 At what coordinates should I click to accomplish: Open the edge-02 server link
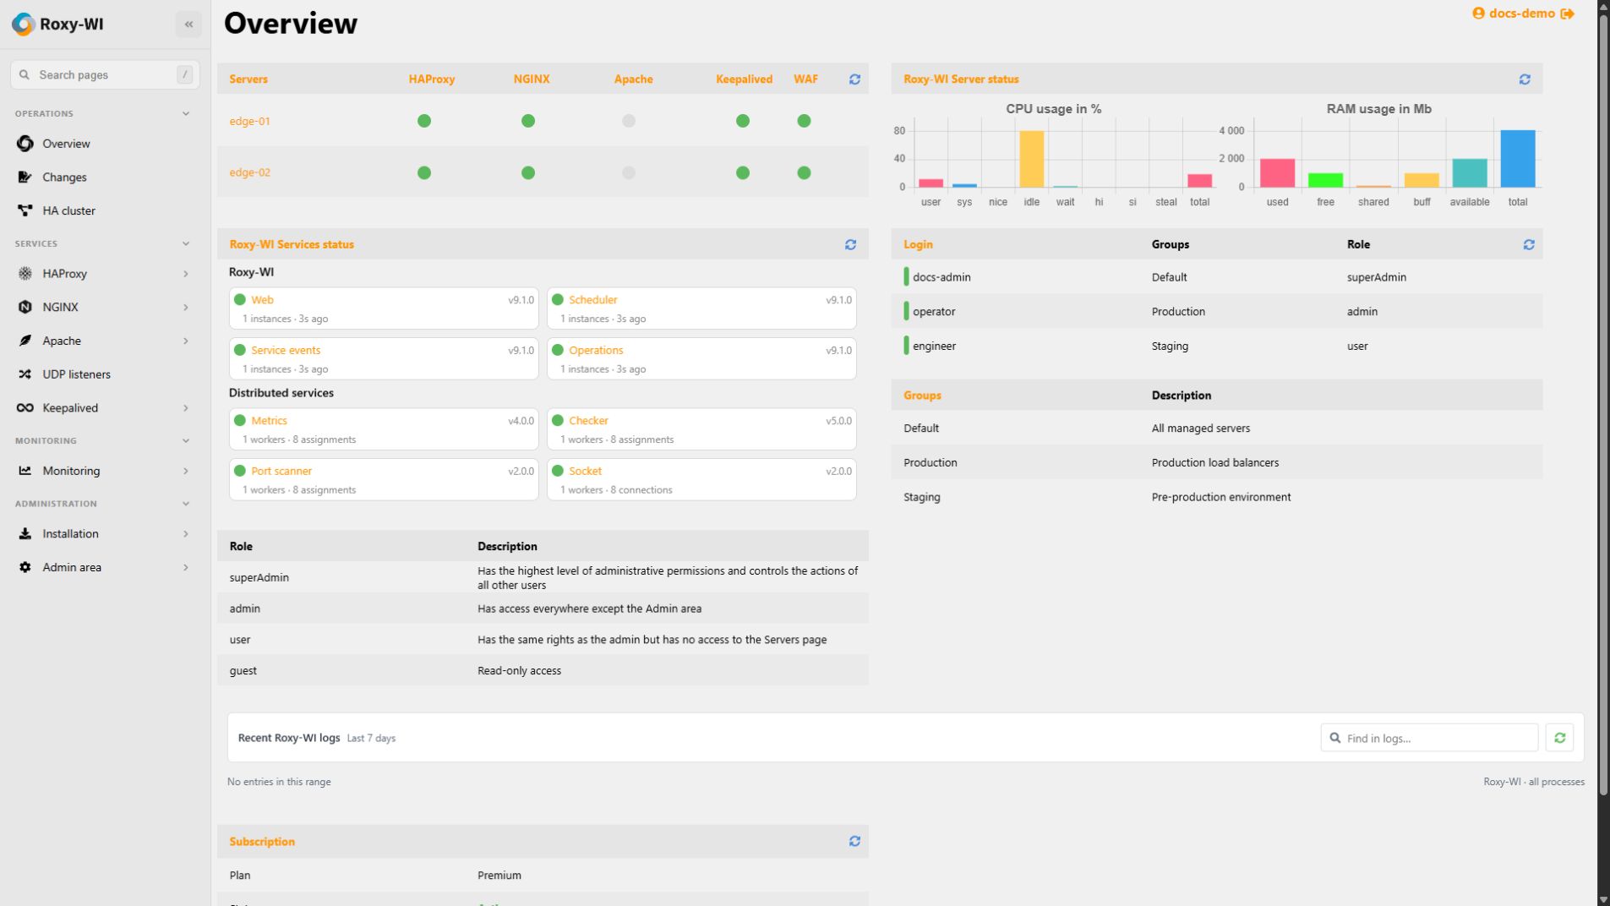(x=249, y=172)
